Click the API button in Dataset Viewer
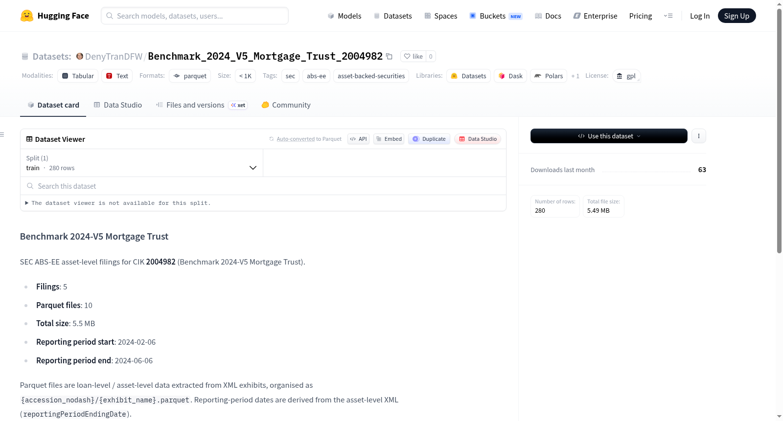783x421 pixels. tap(358, 139)
